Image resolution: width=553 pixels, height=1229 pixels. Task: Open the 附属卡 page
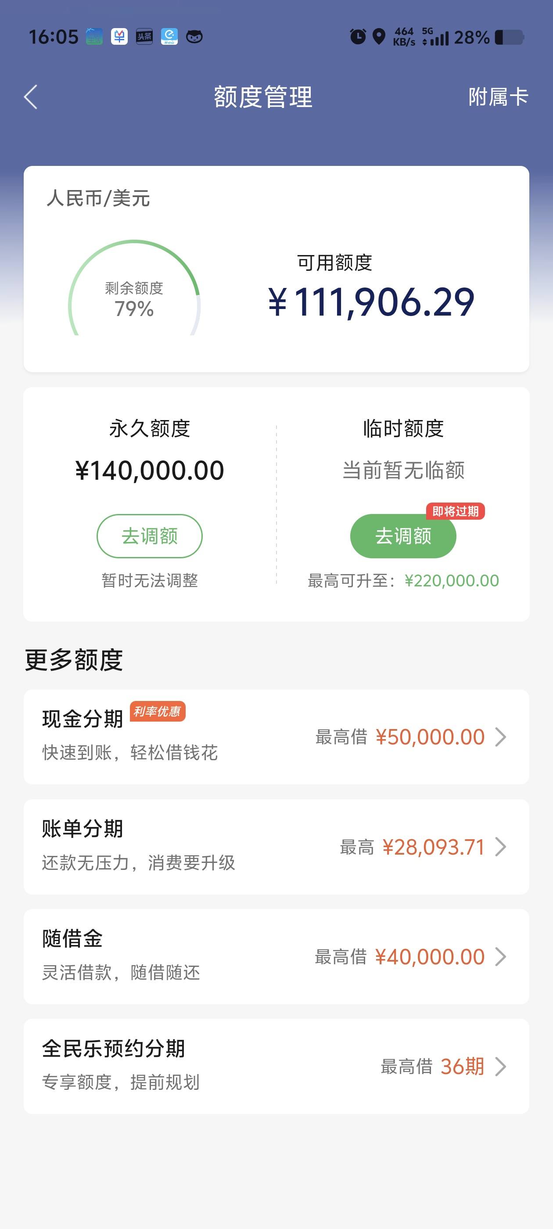[498, 97]
